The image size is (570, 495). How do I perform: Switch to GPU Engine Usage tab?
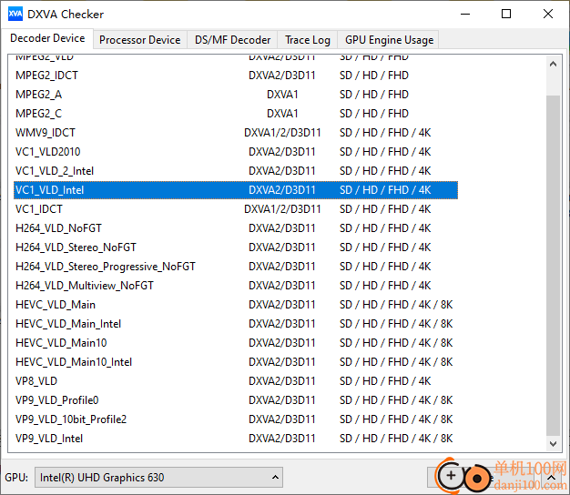click(389, 40)
